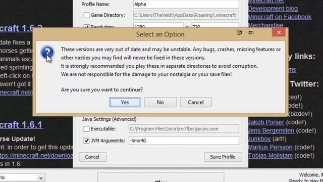This screenshot has width=323, height=182.
Task: Open the Development blog link
Action: pyautogui.click(x=273, y=9)
